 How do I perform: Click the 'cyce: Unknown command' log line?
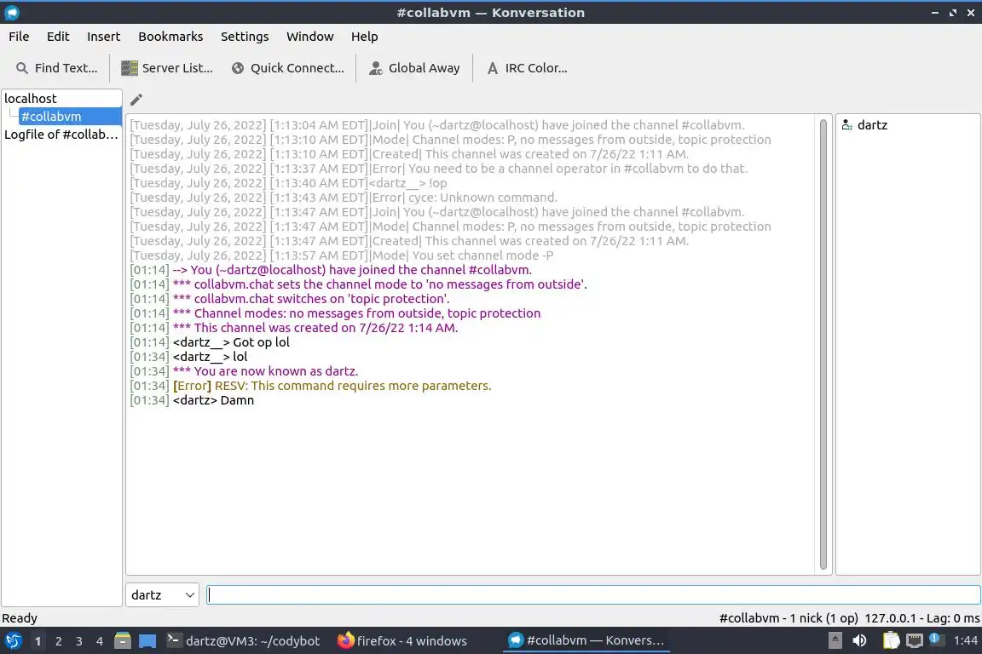(x=344, y=198)
